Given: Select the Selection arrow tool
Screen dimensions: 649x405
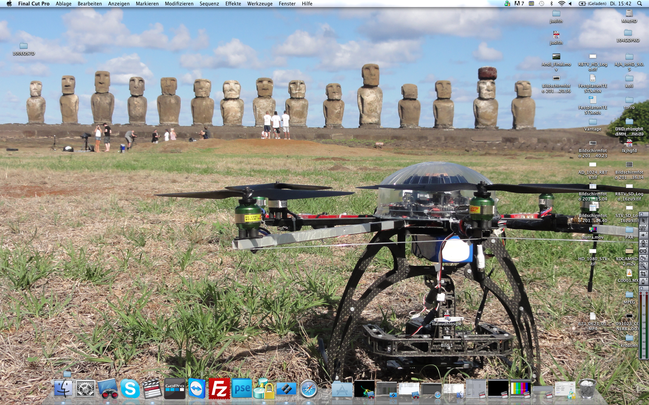Looking at the screenshot, I should tap(643, 221).
